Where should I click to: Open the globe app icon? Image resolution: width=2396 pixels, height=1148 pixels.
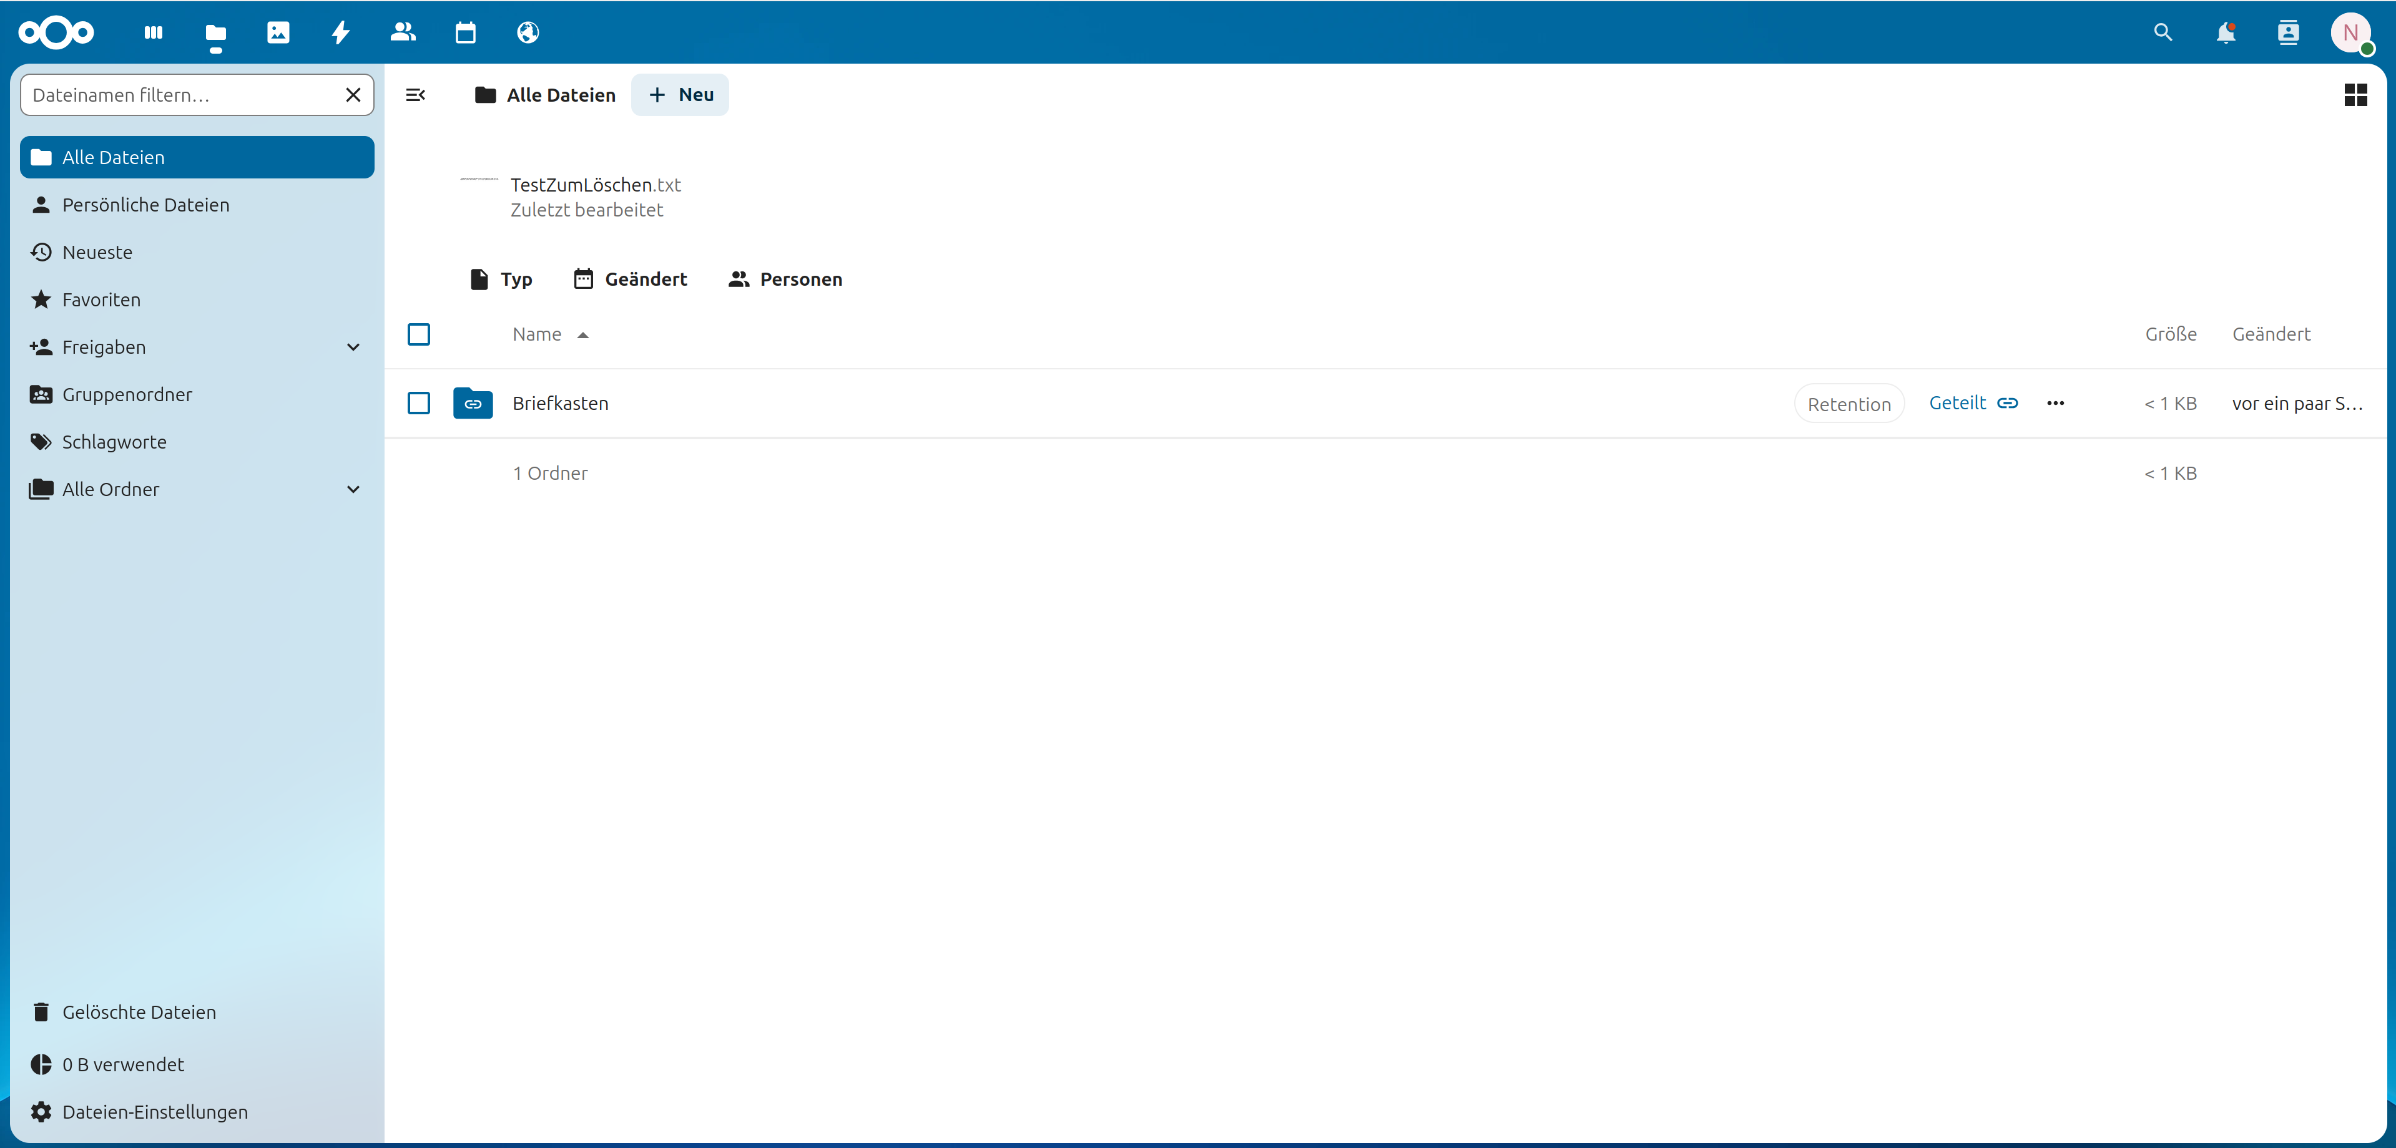(x=528, y=32)
